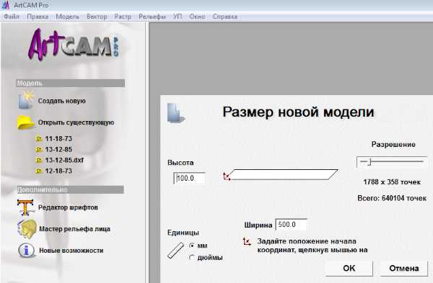Screen dimensions: 433x283
Task: Select the мм units radio button
Action: tap(192, 245)
